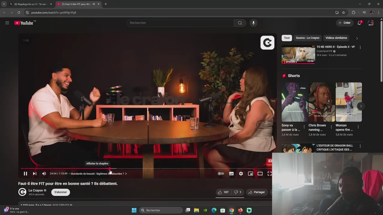This screenshot has height=215, width=383.
Task: Open the TO BE HERO X thumbnail
Action: pos(298,55)
